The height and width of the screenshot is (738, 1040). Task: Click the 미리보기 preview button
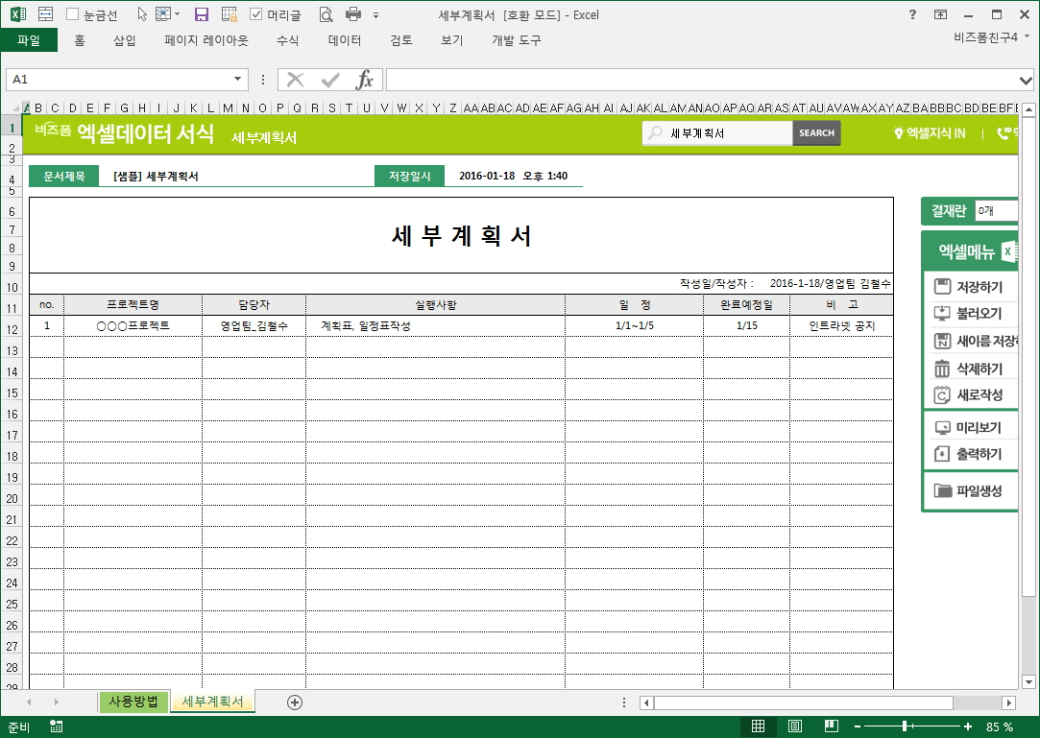(x=968, y=428)
